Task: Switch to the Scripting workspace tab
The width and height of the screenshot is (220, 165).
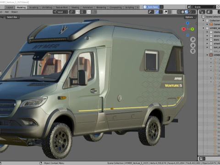Action: 130,7
